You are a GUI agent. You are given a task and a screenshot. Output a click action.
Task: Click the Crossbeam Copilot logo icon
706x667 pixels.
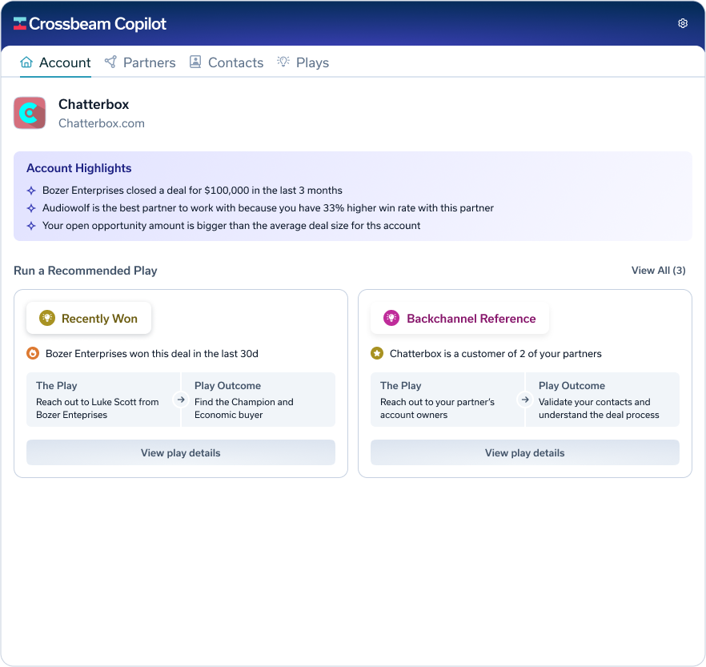click(20, 24)
